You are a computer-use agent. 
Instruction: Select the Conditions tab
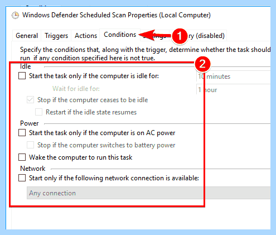point(120,35)
